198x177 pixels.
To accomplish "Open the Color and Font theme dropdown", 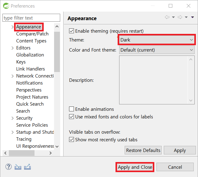I will tap(157, 50).
